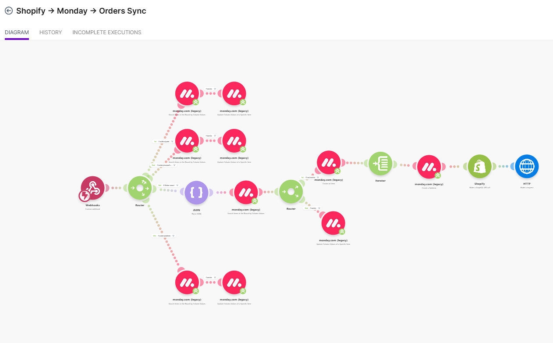Click the scenario title 'Shopify → Monday → Orders Sync'
This screenshot has height=343, width=553.
point(81,11)
